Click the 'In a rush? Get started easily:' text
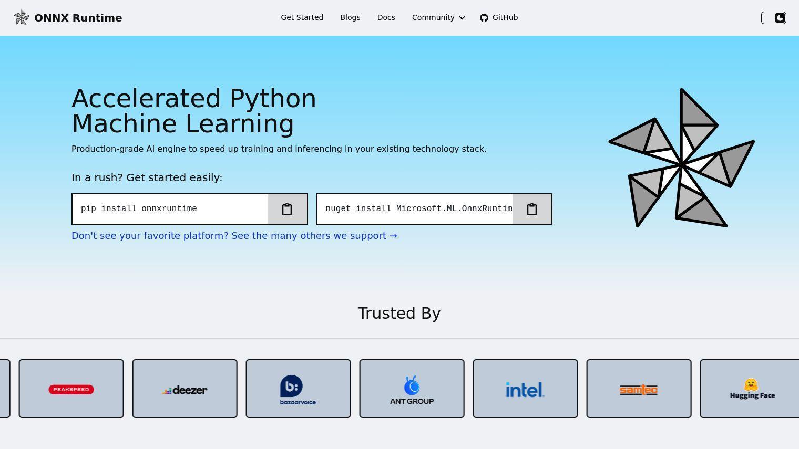Image resolution: width=799 pixels, height=449 pixels. click(147, 177)
